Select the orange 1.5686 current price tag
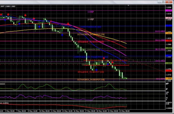Image resolution: width=174 pixels, height=114 pixels. click(x=169, y=79)
